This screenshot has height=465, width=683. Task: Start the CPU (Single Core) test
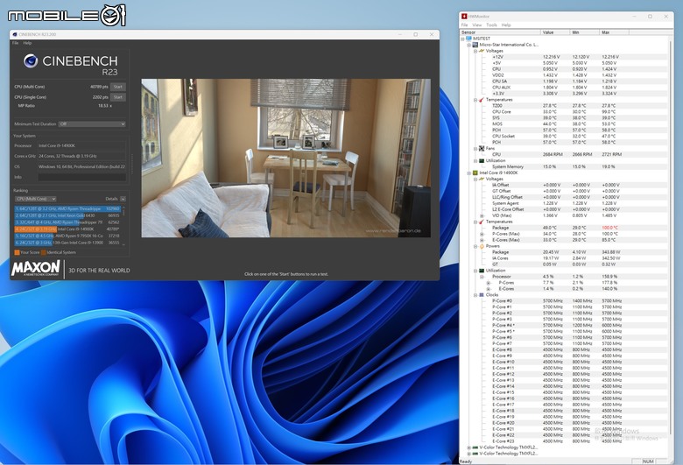118,97
